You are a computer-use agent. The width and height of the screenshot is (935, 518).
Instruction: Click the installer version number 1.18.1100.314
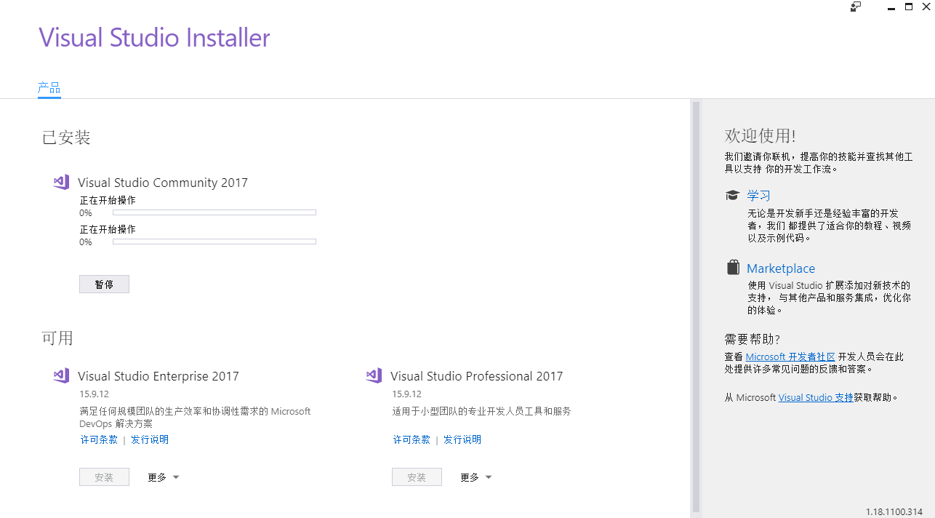(x=894, y=511)
